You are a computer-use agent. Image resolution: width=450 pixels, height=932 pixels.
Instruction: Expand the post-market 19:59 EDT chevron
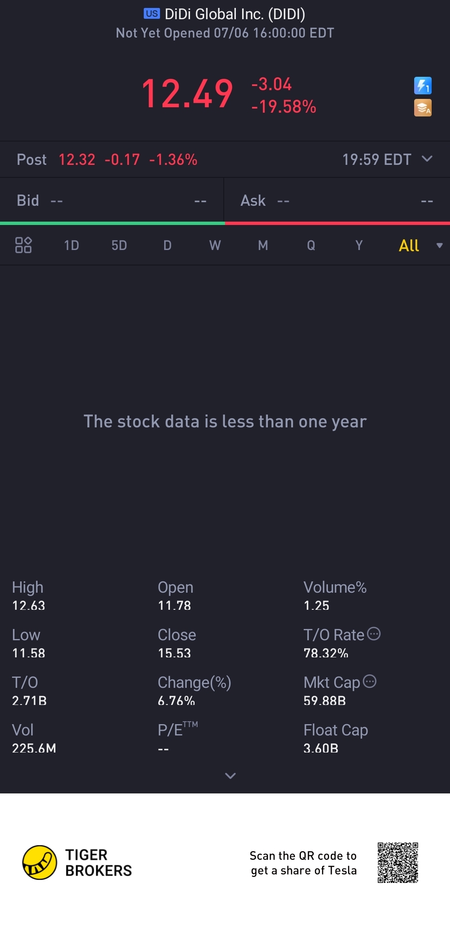point(427,159)
